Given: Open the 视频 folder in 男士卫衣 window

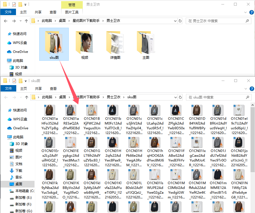Looking at the screenshot, I should point(84,44).
